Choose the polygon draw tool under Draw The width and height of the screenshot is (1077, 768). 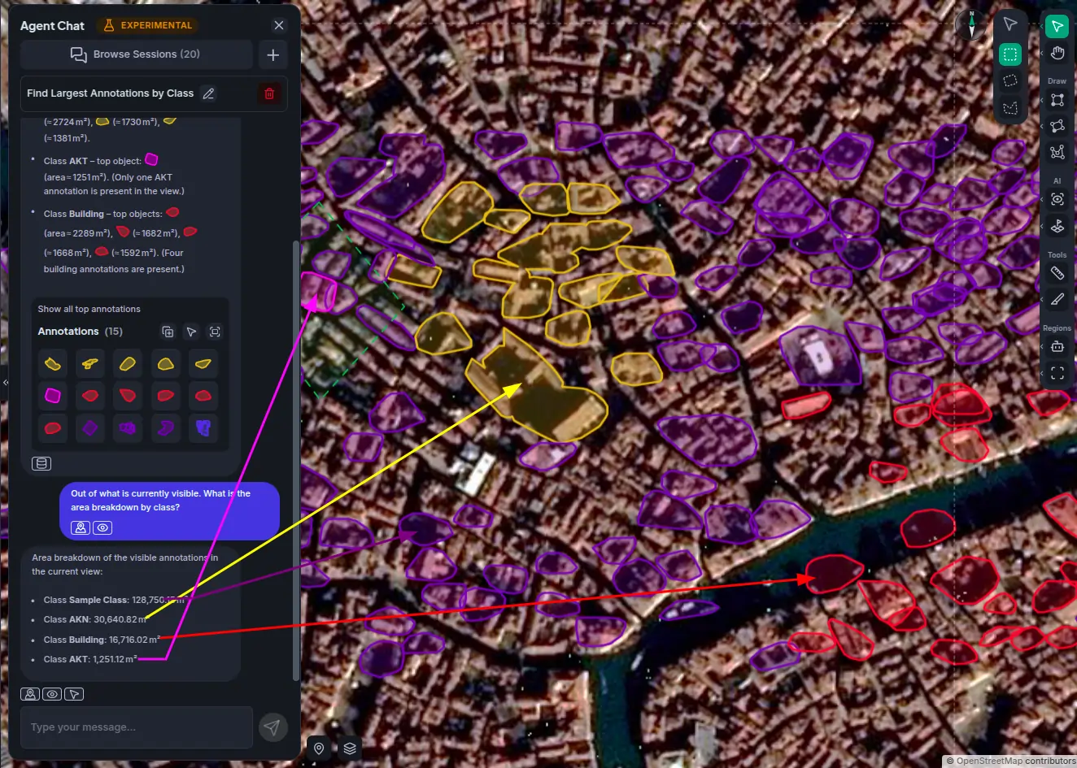[x=1057, y=126]
